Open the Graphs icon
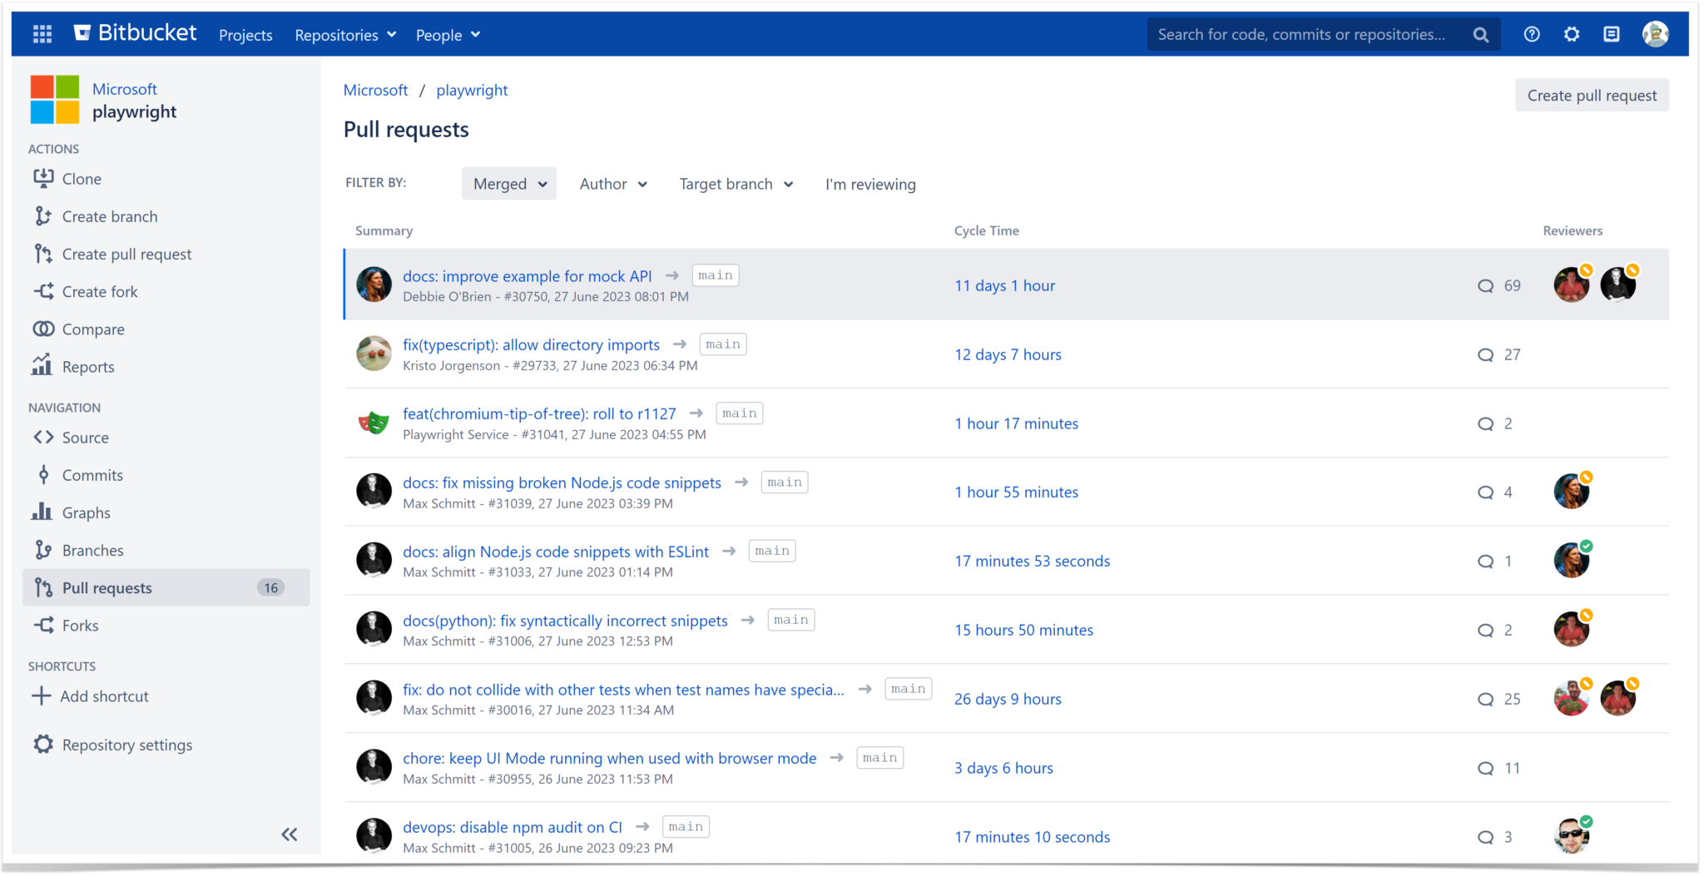Screen dimensions: 1704x876 (x=42, y=512)
